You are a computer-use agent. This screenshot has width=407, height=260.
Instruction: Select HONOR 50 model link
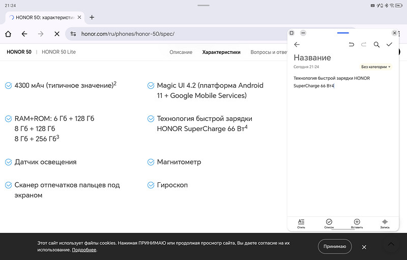tap(19, 52)
